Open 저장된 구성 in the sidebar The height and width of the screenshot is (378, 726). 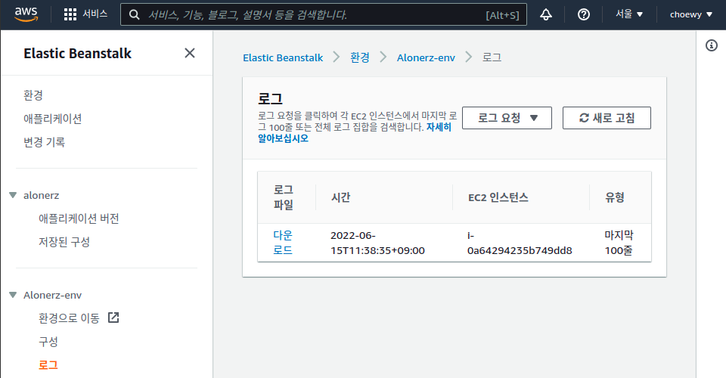(x=64, y=242)
